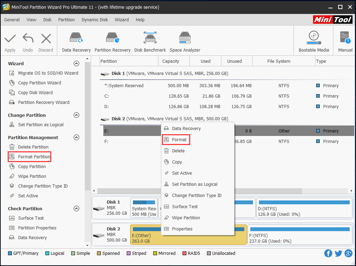Open the Dynamic Disk menu

pyautogui.click(x=95, y=20)
